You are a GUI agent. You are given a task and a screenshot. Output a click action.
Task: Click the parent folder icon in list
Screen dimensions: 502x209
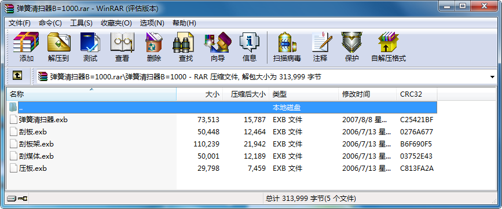[13, 107]
